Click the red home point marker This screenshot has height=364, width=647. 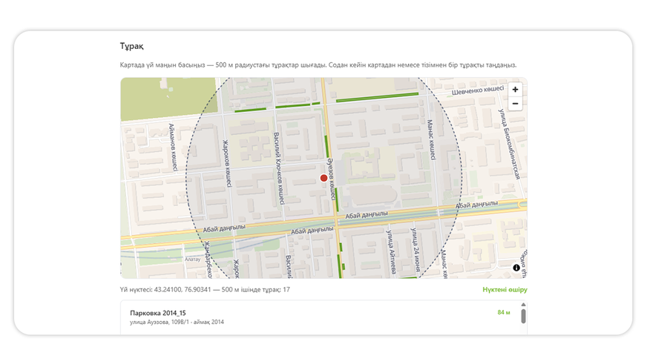click(x=324, y=178)
